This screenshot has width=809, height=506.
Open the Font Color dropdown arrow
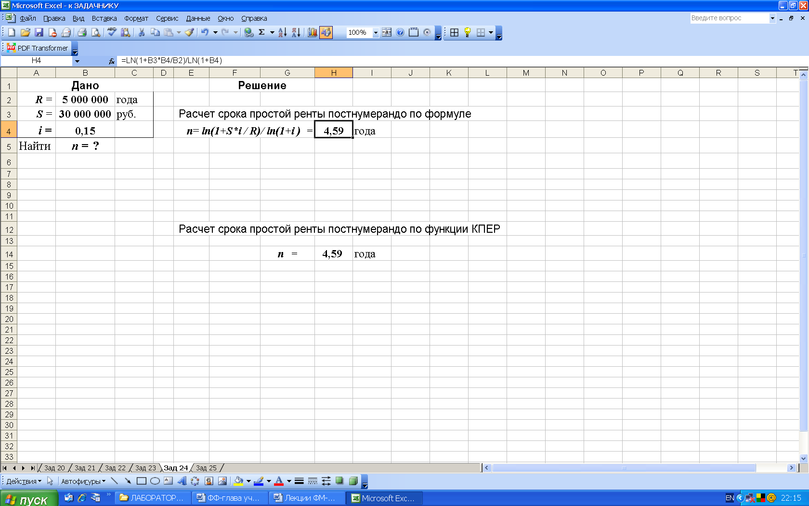pos(289,481)
